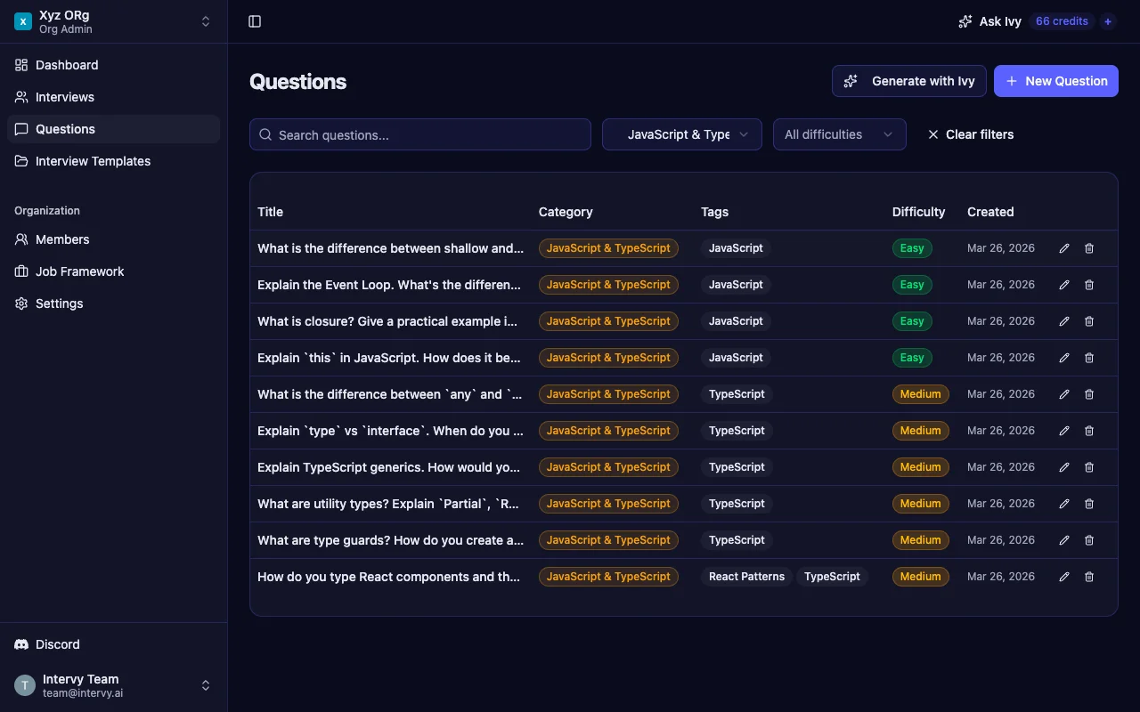Expand the Xyz ORg organization switcher
The image size is (1140, 712).
(x=206, y=20)
